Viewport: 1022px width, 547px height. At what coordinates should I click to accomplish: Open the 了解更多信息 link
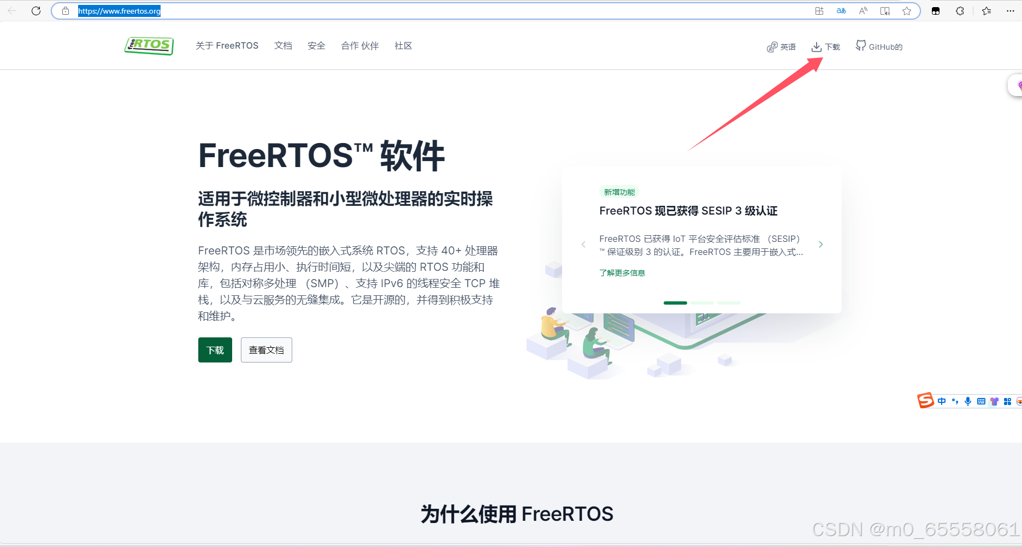click(x=622, y=272)
